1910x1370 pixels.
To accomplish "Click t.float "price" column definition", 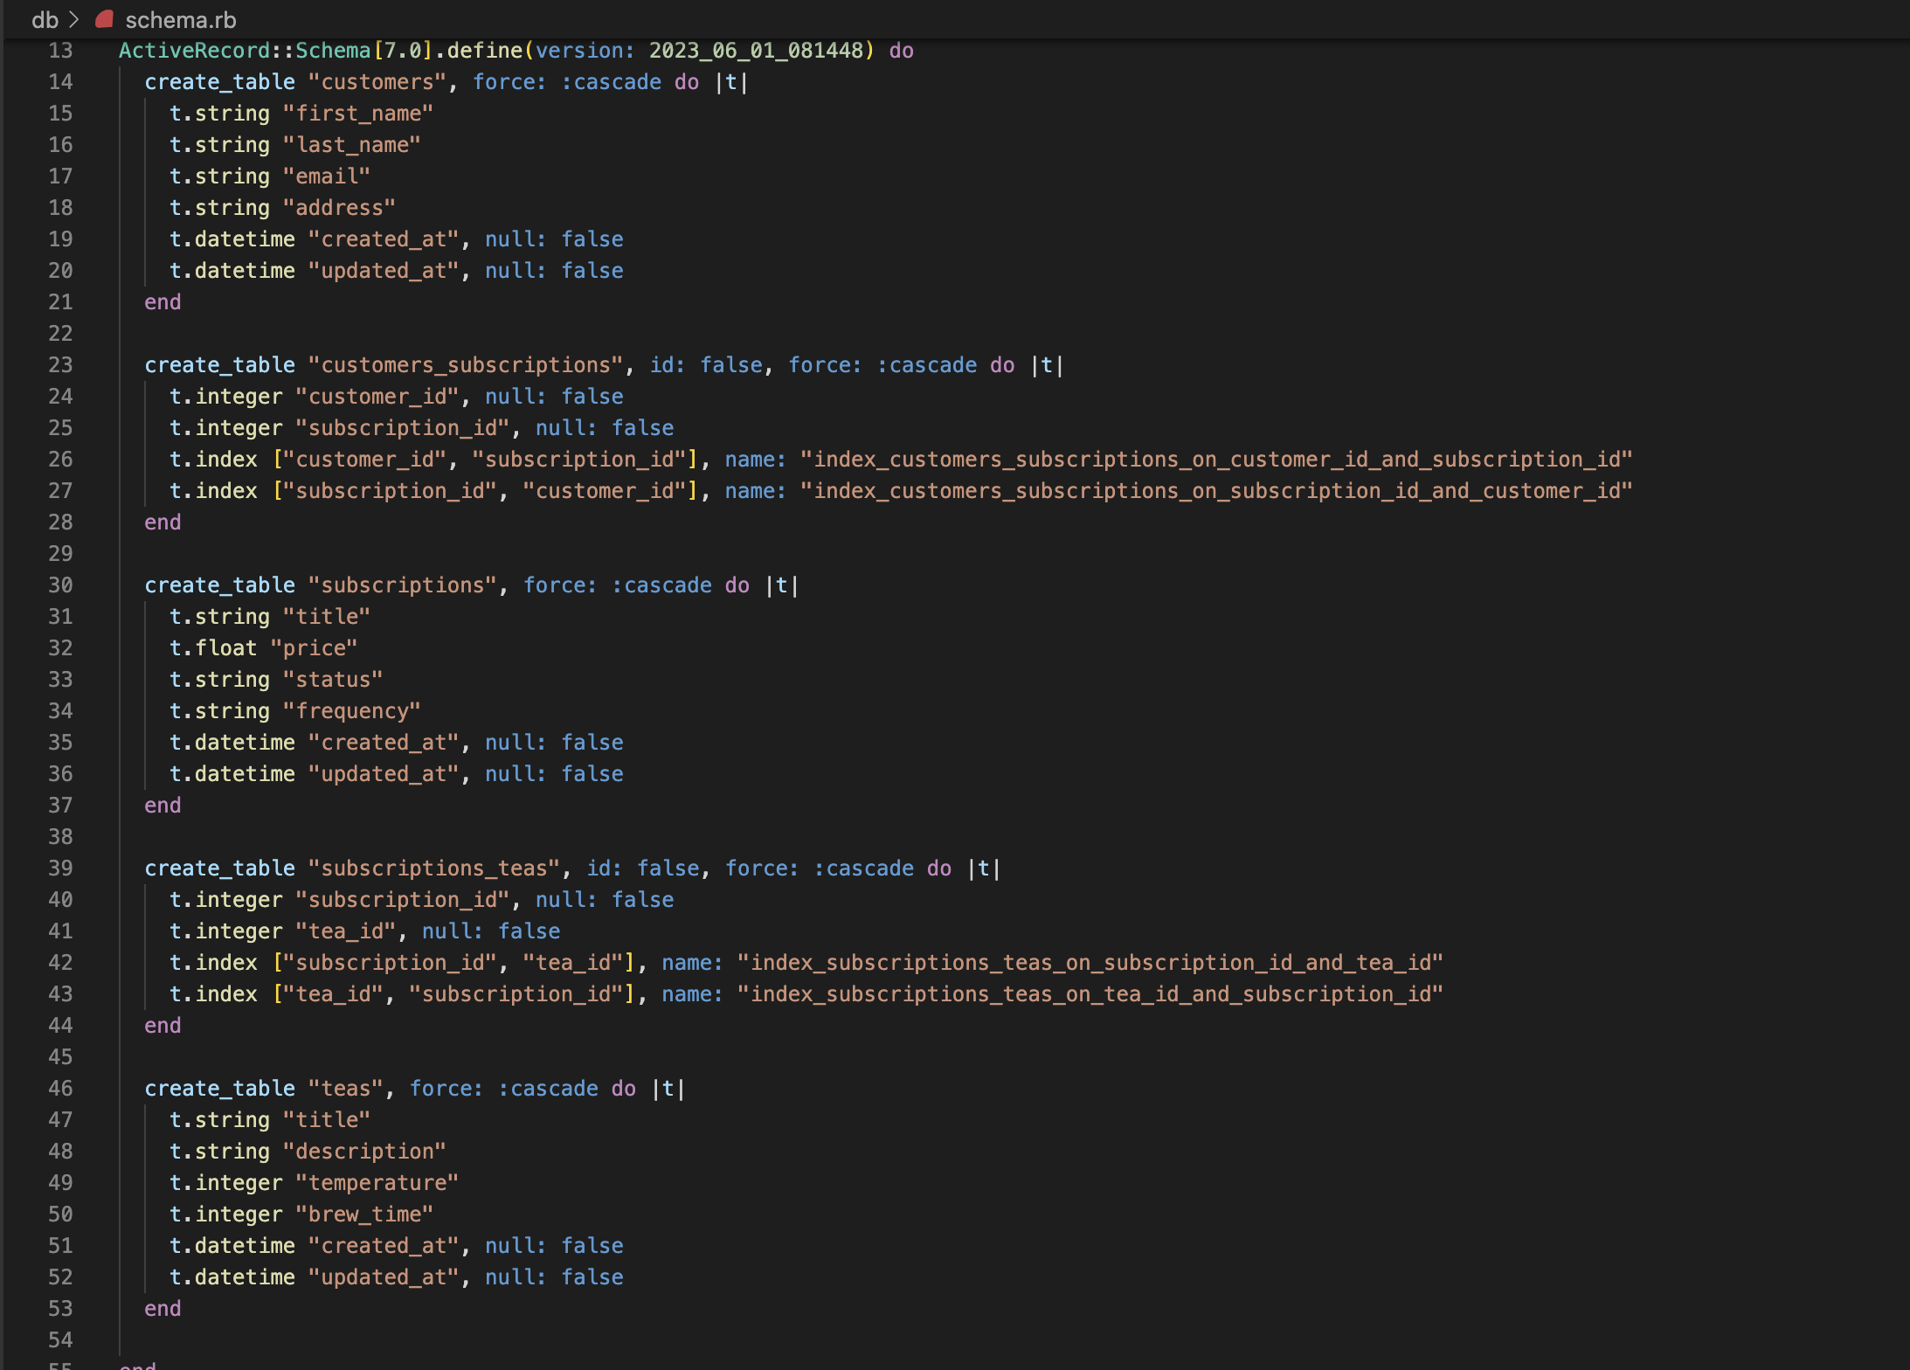I will [263, 648].
